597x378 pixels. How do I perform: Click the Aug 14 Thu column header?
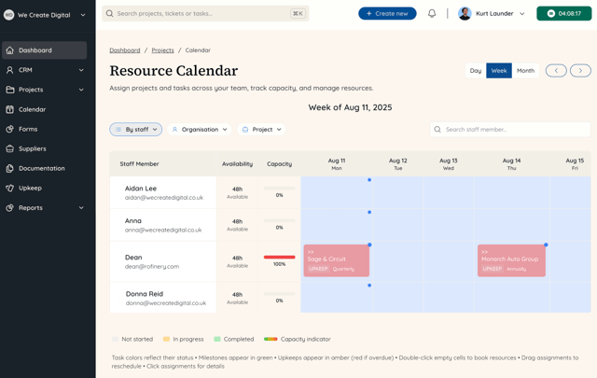pos(511,164)
